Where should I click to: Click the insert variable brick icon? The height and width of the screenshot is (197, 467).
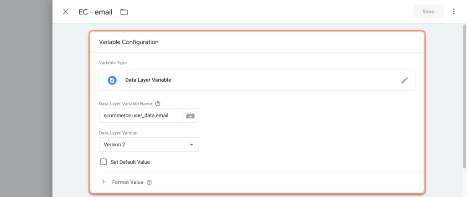pyautogui.click(x=190, y=115)
